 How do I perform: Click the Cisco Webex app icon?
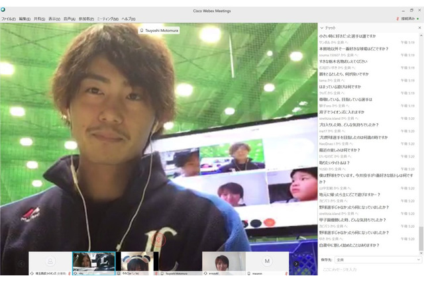(x=3, y=9)
